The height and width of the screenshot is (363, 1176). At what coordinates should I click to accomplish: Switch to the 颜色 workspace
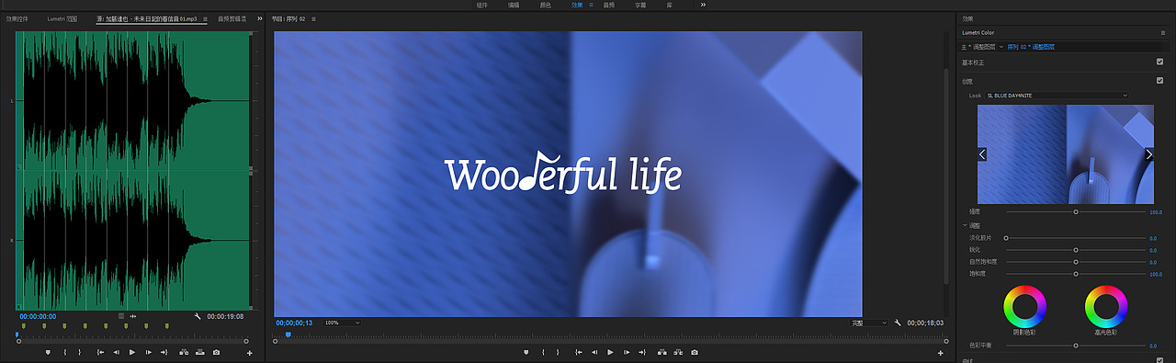pyautogui.click(x=546, y=5)
